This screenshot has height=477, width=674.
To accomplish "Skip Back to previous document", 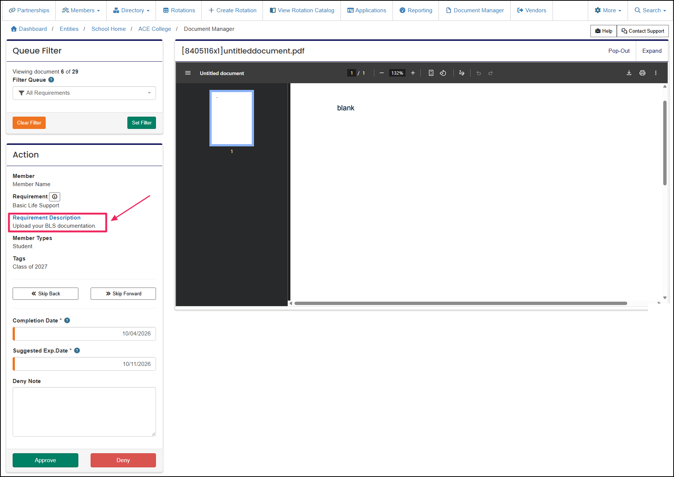I will pos(45,293).
